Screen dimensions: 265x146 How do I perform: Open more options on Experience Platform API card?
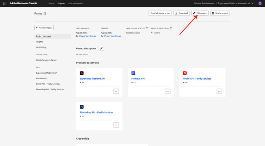pos(116,91)
